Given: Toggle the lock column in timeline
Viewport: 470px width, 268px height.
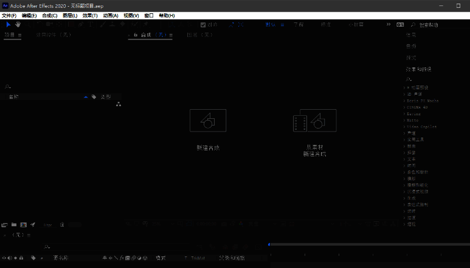Looking at the screenshot, I should tap(21, 258).
